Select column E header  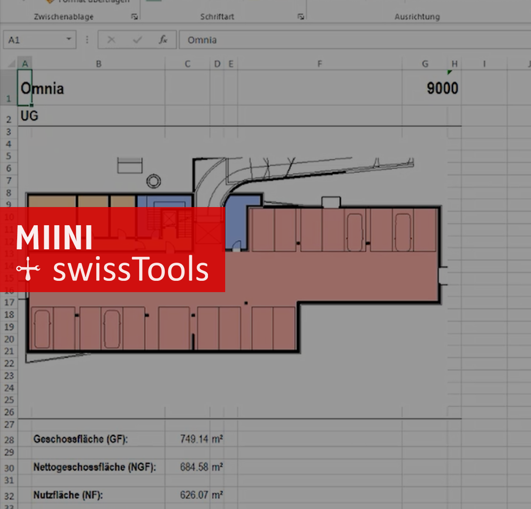pos(231,63)
